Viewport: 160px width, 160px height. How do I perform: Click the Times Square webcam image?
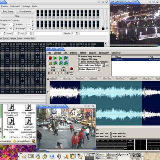click(66, 128)
